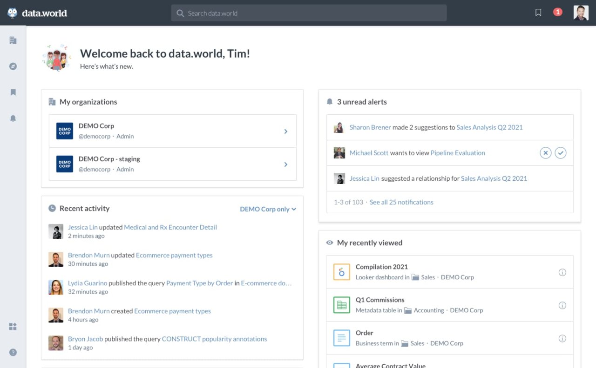Screen dimensions: 596x368
Task: Open the Pipeline Evaluation link
Action: click(x=458, y=153)
